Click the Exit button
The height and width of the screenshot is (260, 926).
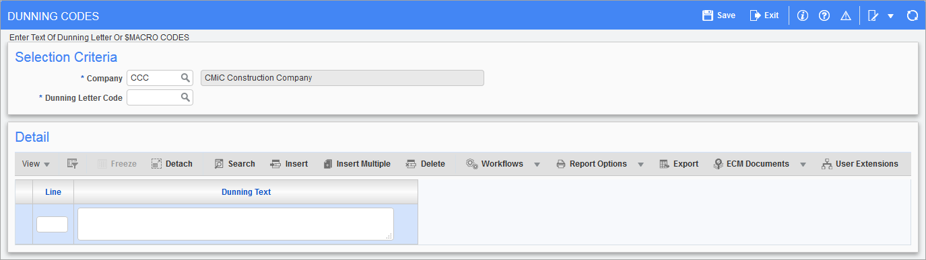[764, 15]
